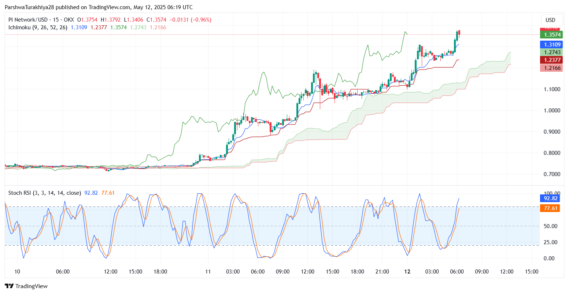Click the day 11 axis marker
Screen dimensions: 569x294
[208, 272]
